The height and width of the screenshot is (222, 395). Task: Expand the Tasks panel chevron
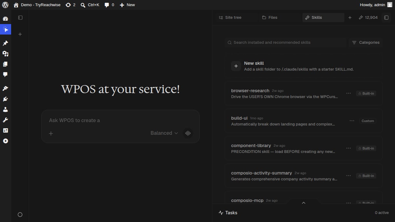pyautogui.click(x=304, y=203)
